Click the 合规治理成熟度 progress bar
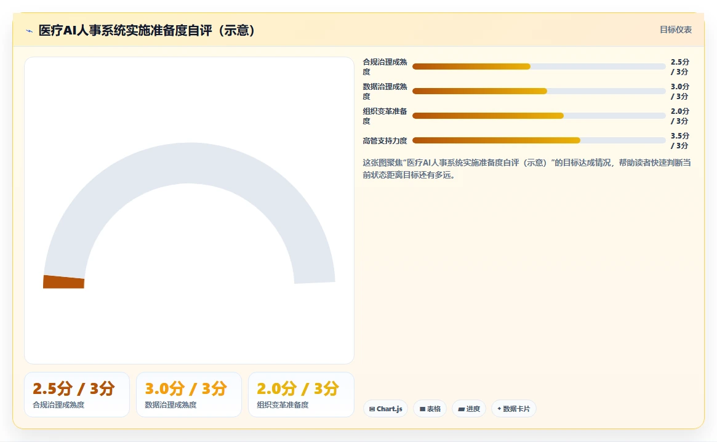This screenshot has height=442, width=717. coord(539,66)
